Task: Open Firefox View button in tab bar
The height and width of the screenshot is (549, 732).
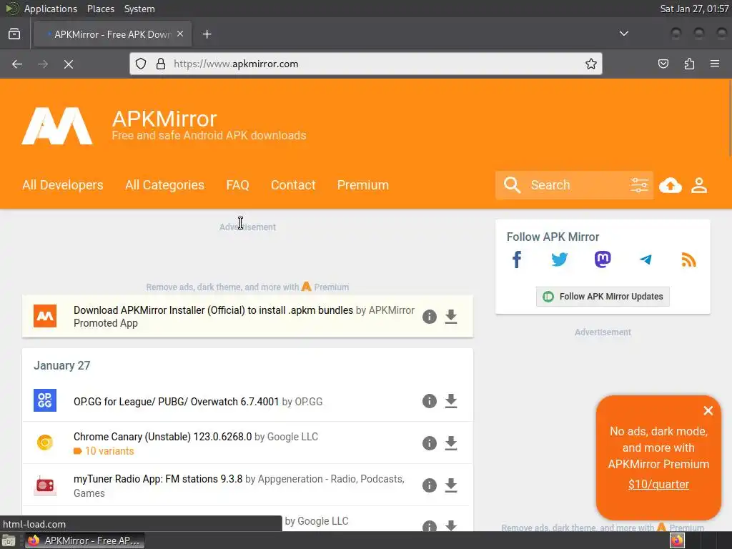Action: [x=14, y=34]
